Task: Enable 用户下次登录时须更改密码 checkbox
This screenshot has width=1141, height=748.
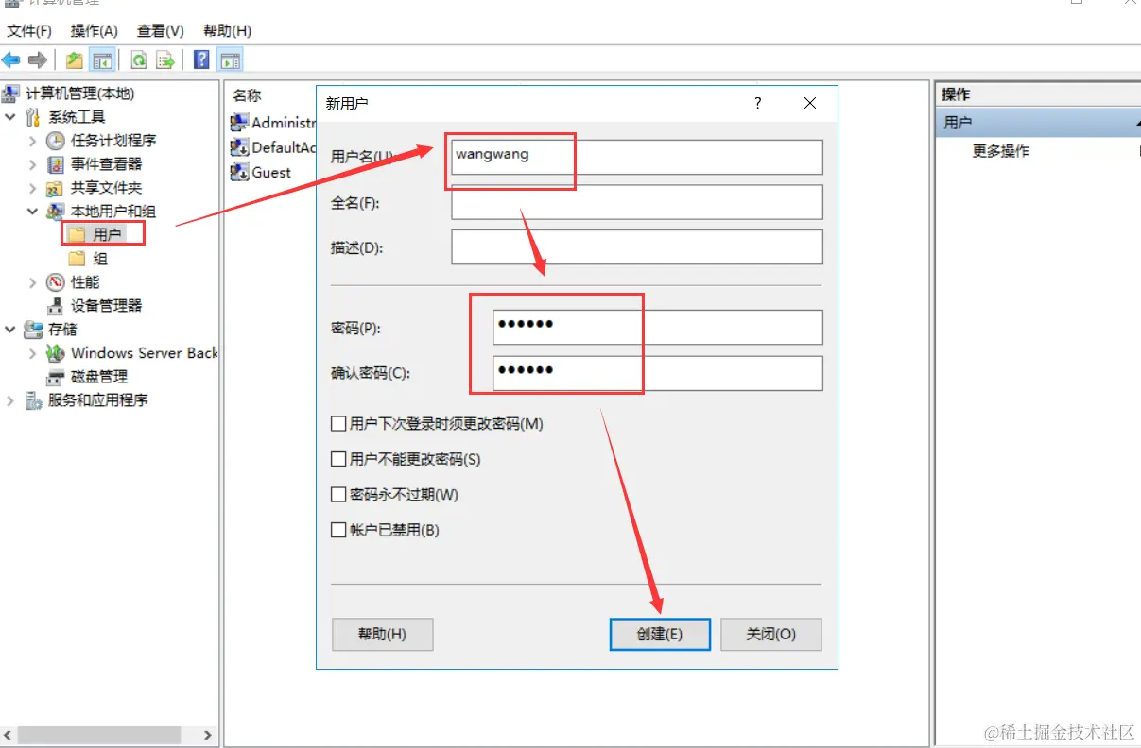Action: [338, 424]
